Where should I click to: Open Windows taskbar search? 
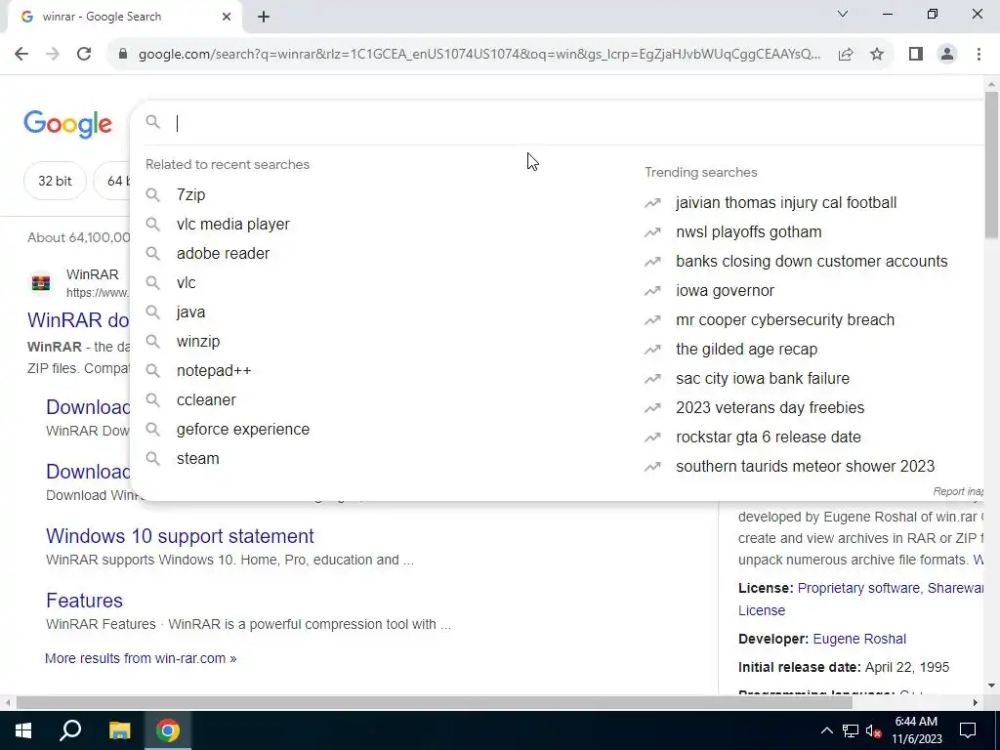(70, 730)
